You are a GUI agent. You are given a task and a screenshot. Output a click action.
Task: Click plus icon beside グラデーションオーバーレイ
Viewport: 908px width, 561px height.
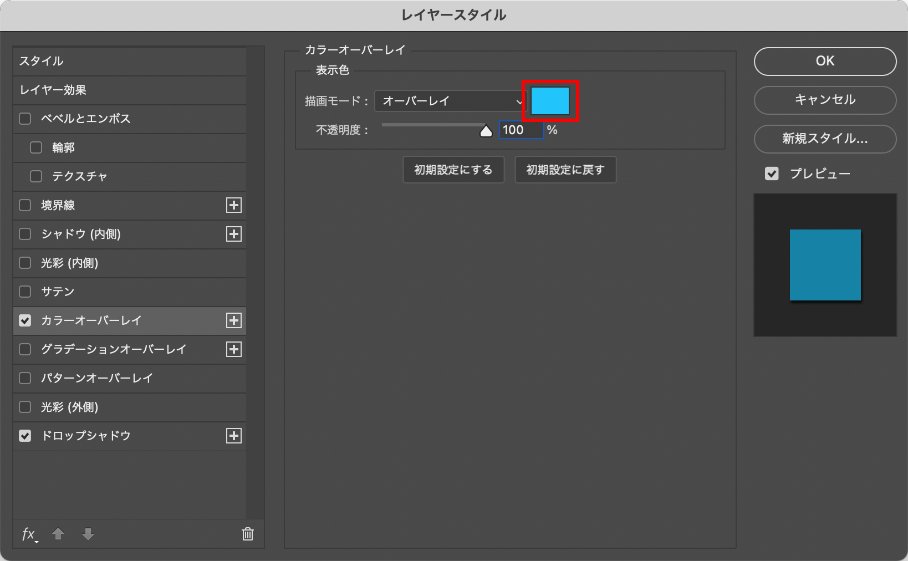(234, 349)
